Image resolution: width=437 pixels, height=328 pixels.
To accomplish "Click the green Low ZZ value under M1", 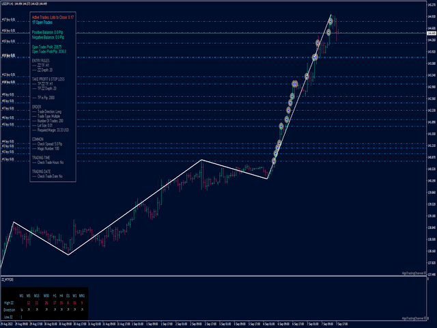I will 21,317.
